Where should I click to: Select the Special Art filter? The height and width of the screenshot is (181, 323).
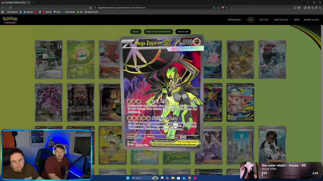[183, 32]
